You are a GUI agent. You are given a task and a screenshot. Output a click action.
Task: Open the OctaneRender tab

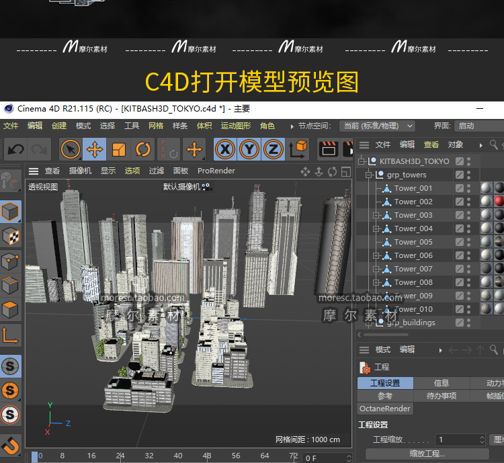tap(385, 409)
